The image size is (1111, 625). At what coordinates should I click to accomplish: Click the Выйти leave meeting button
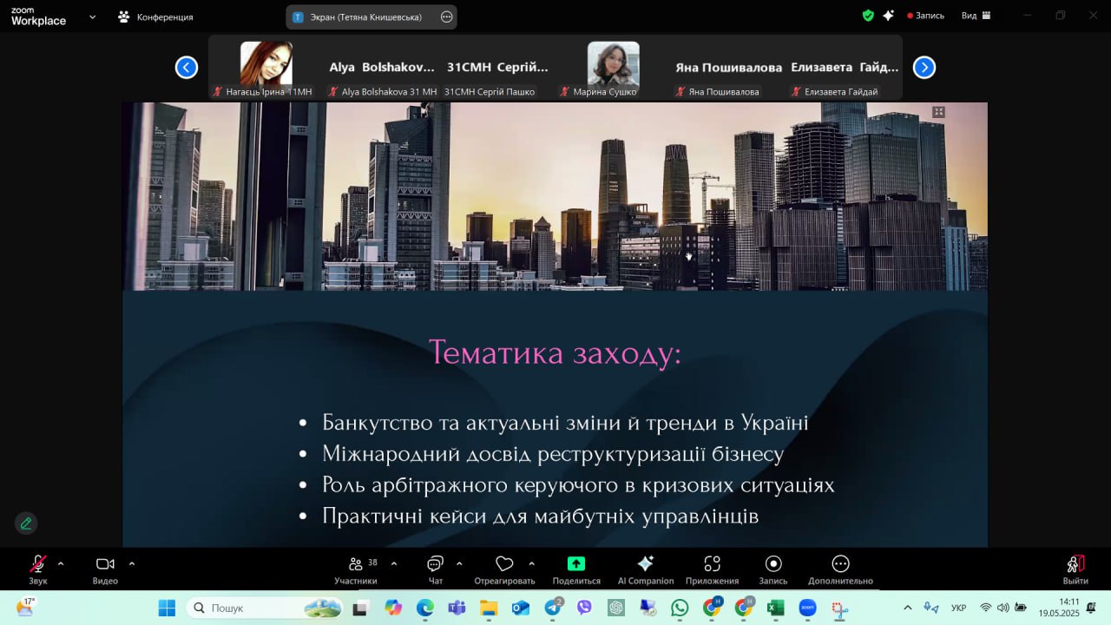[1075, 569]
